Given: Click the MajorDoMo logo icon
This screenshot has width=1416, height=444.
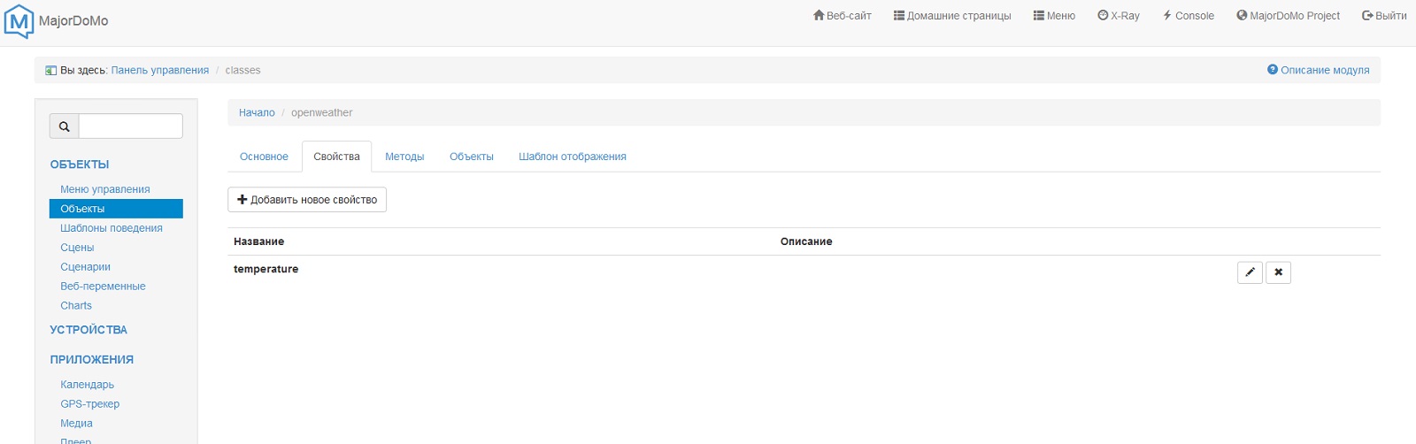Looking at the screenshot, I should point(19,21).
